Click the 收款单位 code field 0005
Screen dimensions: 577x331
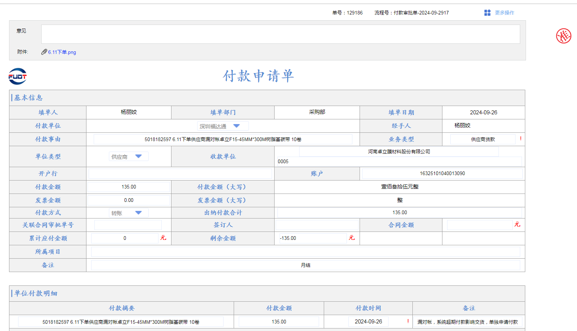tap(399, 161)
